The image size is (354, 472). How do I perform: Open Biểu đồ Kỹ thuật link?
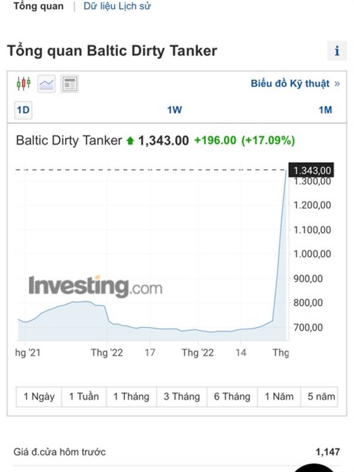click(296, 83)
